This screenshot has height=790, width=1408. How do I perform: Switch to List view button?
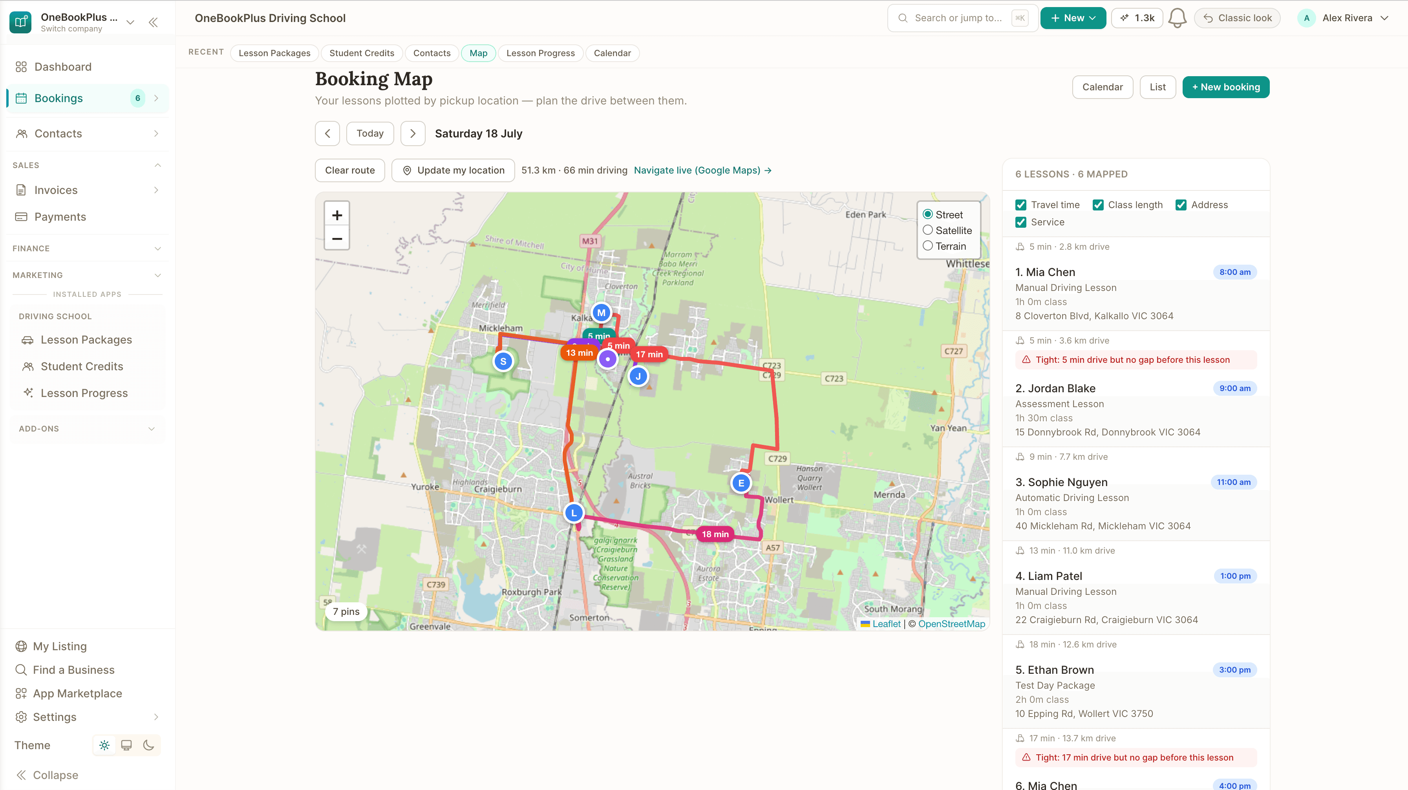(1157, 88)
